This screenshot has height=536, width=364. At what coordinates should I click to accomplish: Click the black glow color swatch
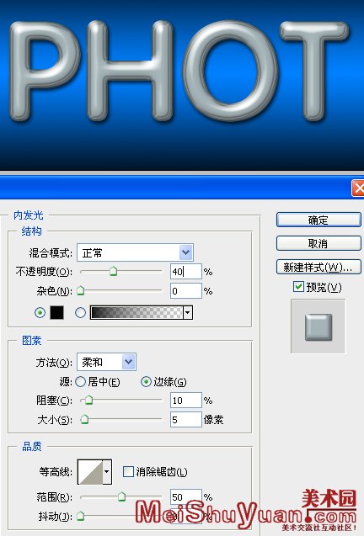point(56,312)
